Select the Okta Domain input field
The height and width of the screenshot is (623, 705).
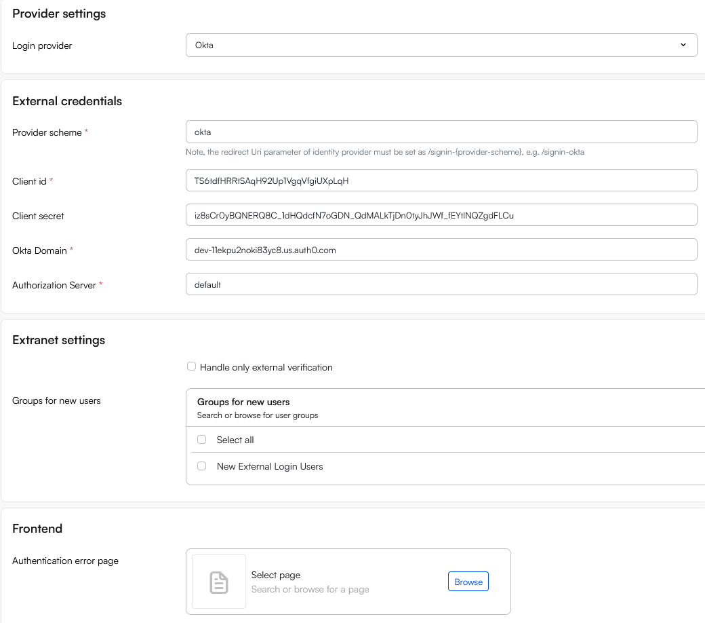441,250
